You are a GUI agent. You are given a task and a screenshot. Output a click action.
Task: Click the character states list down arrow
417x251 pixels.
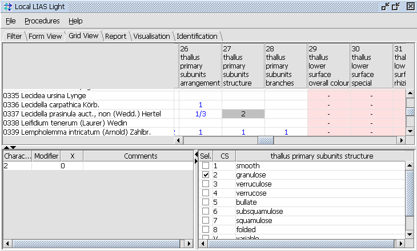click(x=410, y=234)
